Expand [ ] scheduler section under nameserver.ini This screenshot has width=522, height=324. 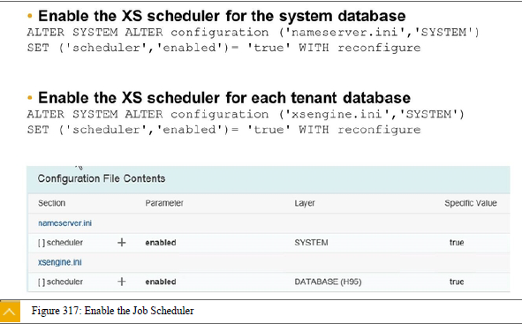pos(60,243)
